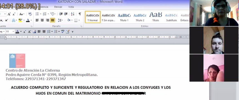
Task: Click the notepad-with-pencil icon in the quick access toolbar
Action: click(68, 32)
